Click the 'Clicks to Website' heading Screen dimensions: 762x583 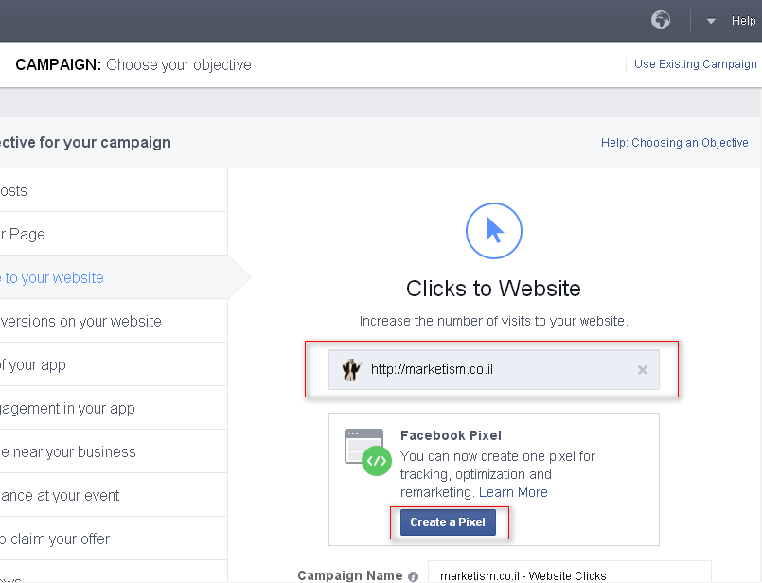tap(494, 289)
